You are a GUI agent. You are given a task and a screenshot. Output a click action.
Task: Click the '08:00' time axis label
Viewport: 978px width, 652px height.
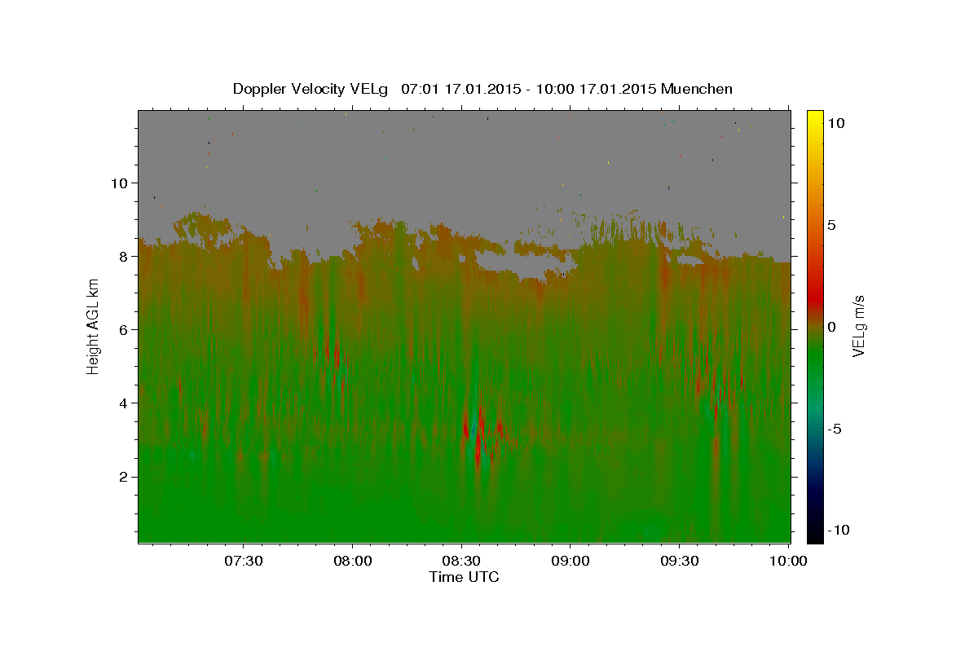point(353,561)
